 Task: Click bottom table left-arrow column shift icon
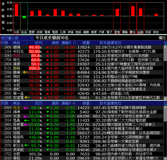coord(165,102)
